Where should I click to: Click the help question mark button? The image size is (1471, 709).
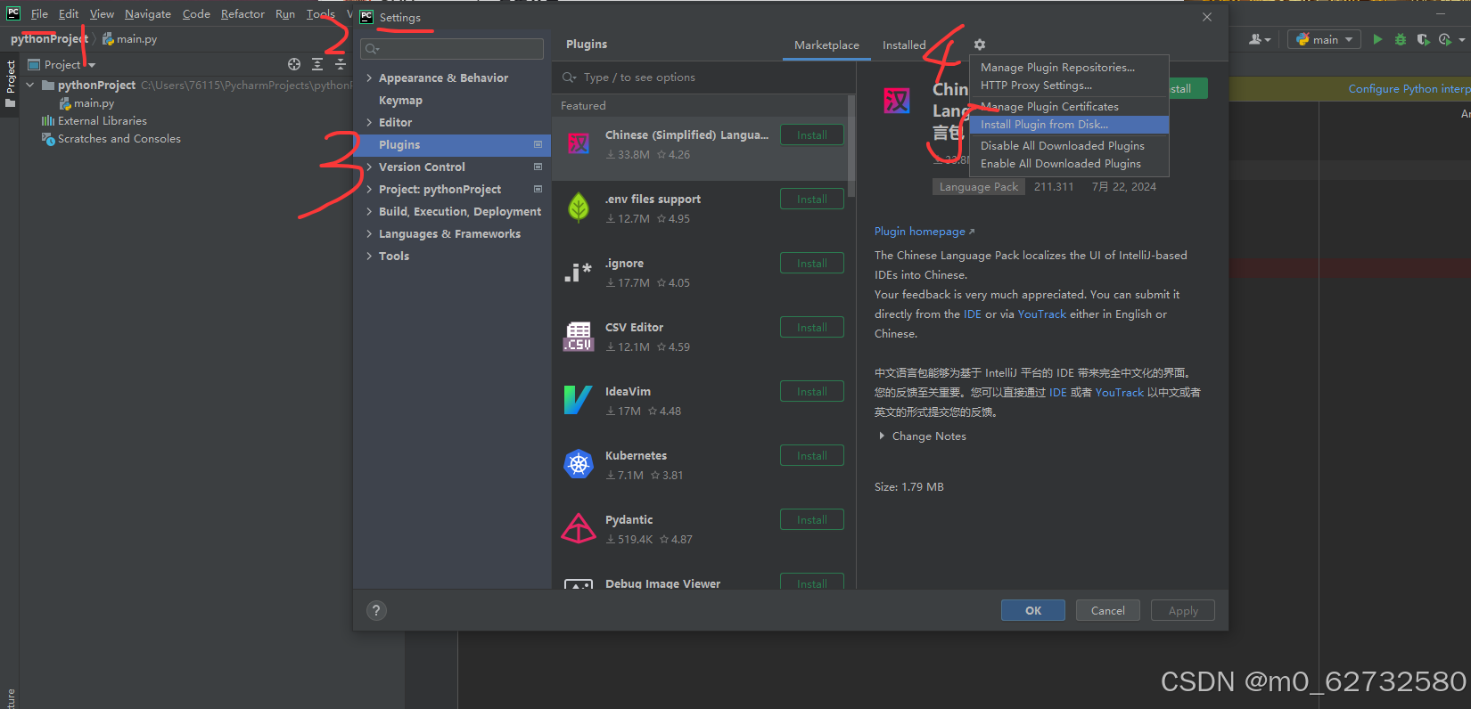click(x=376, y=610)
